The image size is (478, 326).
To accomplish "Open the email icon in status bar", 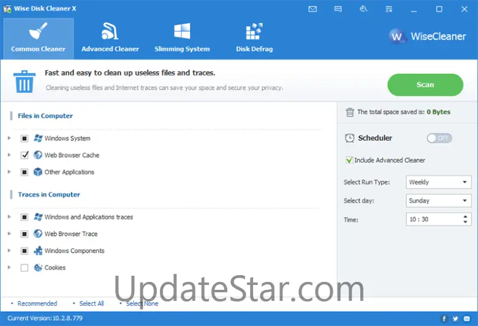I will click(x=467, y=319).
